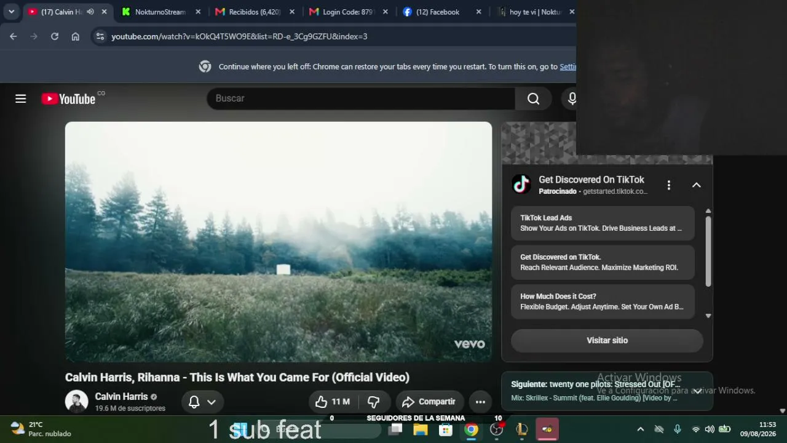
Task: Click in the Buscar search field
Action: pyautogui.click(x=361, y=98)
